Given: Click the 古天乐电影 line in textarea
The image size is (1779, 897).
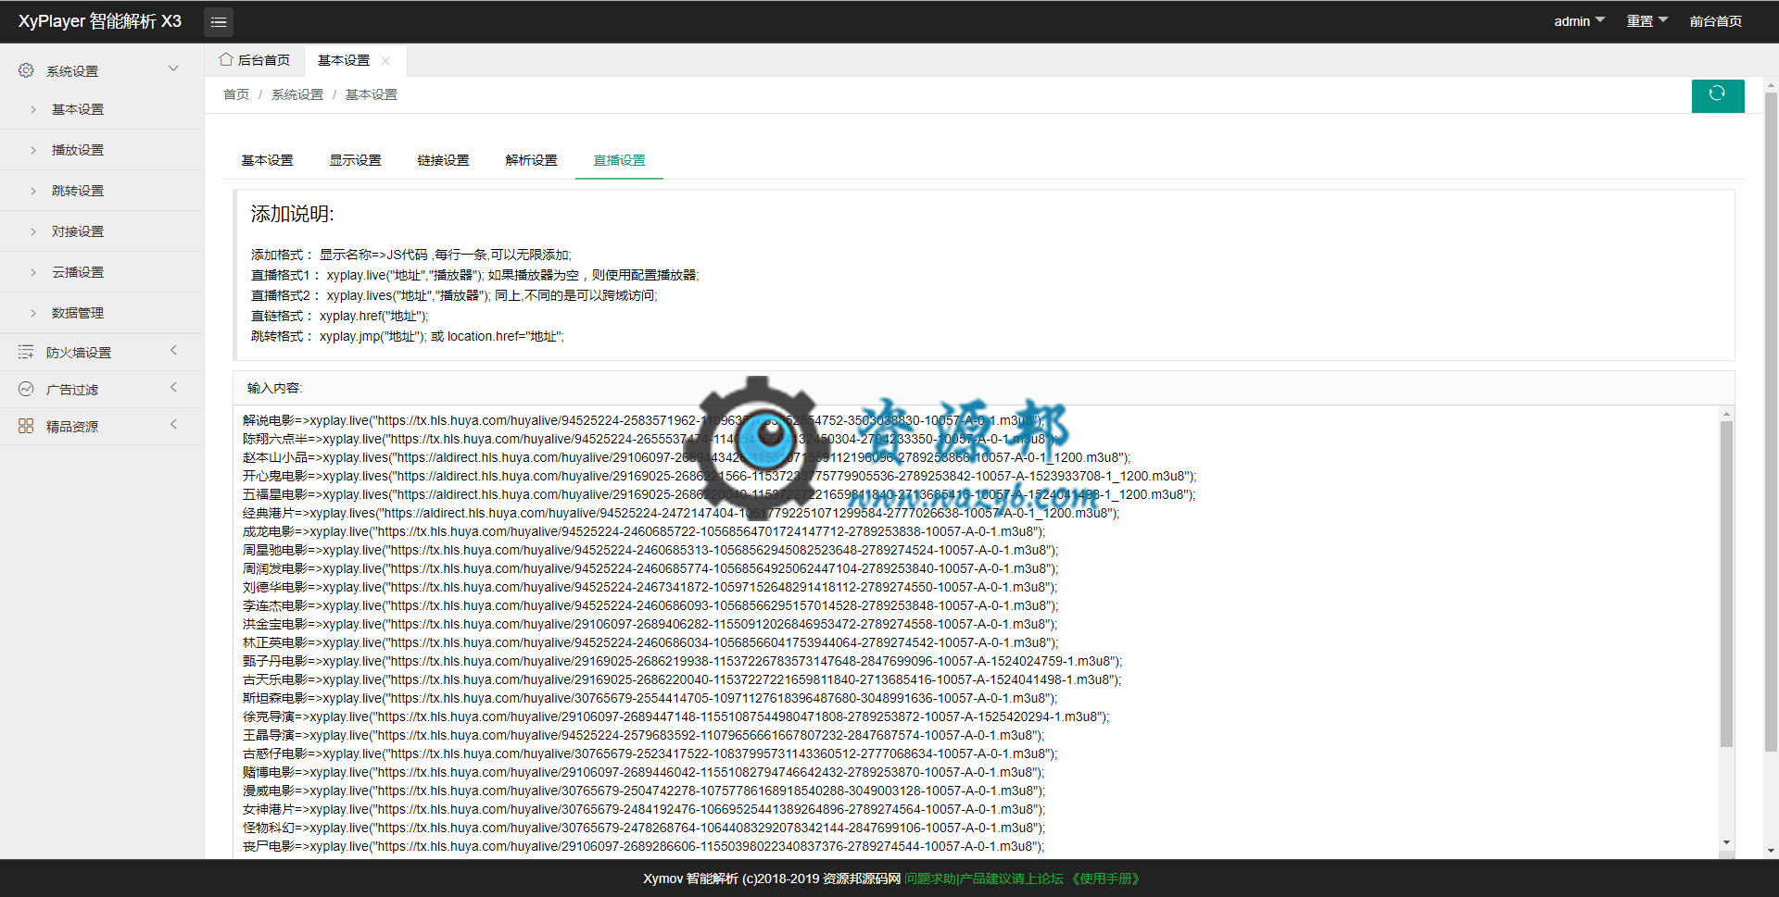Looking at the screenshot, I should click(x=682, y=679).
